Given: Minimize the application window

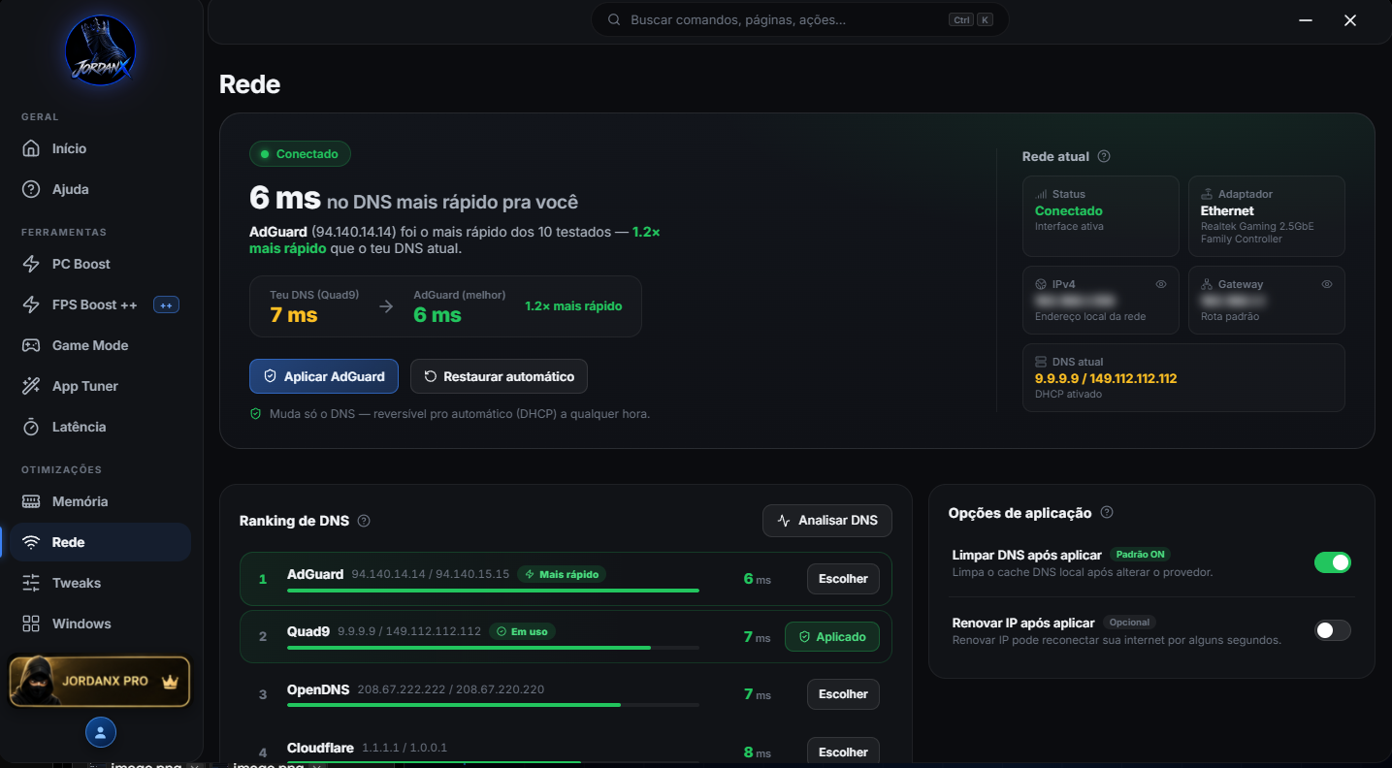Looking at the screenshot, I should 1307,20.
